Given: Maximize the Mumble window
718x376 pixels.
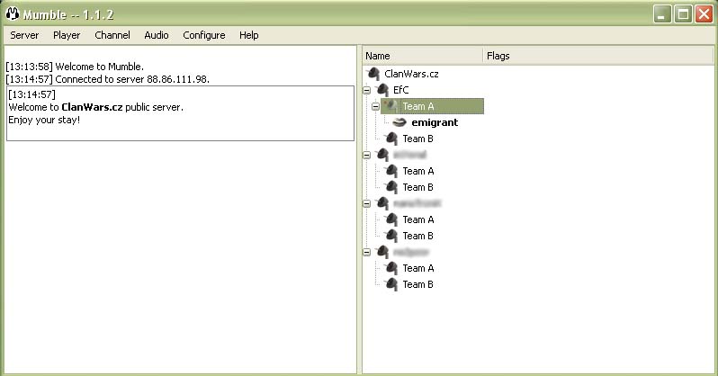Looking at the screenshot, I should coord(683,14).
